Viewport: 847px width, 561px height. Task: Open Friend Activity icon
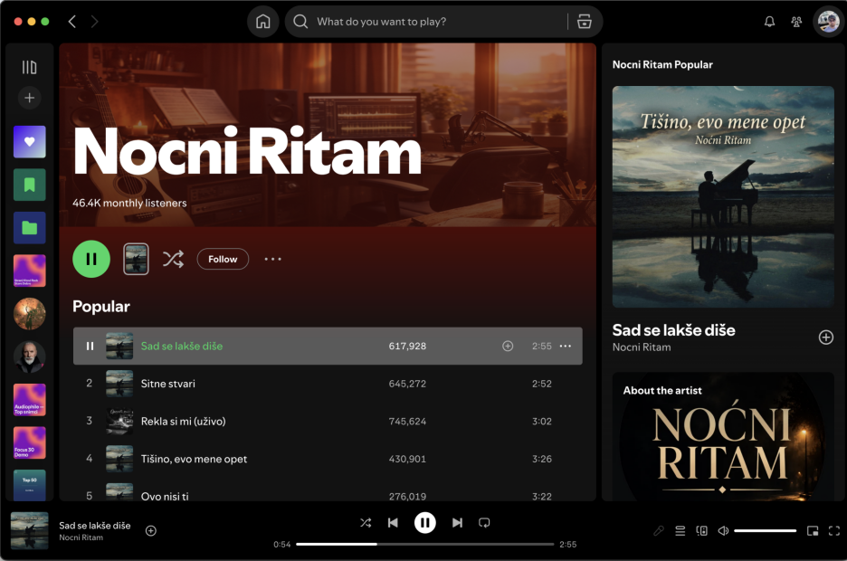point(796,22)
